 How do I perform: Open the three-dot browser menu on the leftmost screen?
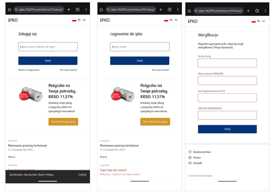click(86, 9)
